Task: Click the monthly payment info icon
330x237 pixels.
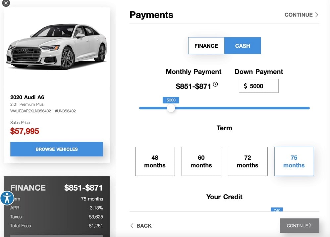Action: [215, 85]
